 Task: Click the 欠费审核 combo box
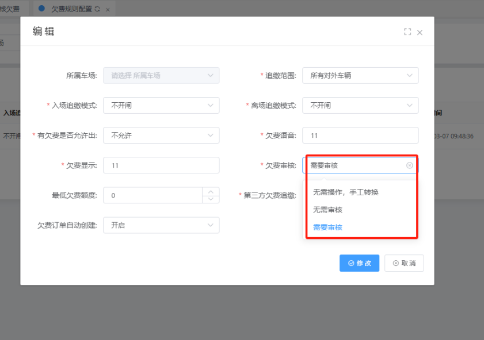(x=360, y=165)
